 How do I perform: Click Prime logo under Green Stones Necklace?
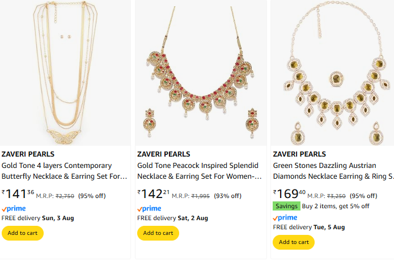point(285,218)
